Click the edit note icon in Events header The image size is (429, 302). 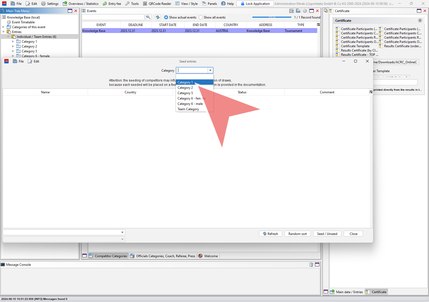pyautogui.click(x=291, y=11)
